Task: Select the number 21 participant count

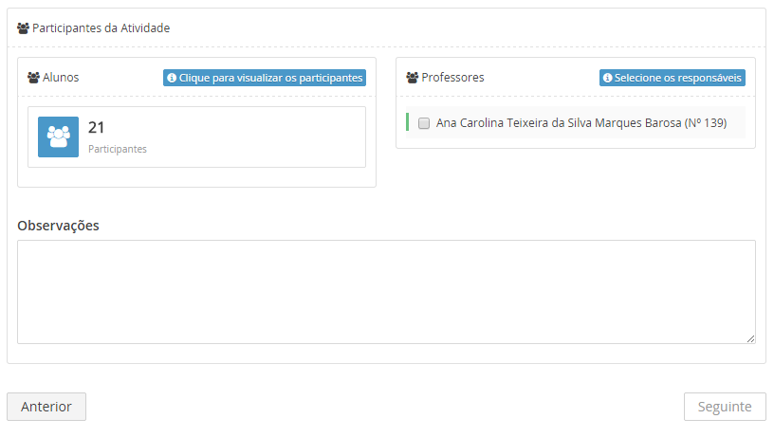Action: (x=96, y=128)
